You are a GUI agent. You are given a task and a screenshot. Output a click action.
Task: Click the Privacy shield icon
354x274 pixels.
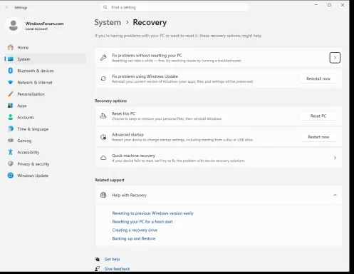coord(11,163)
